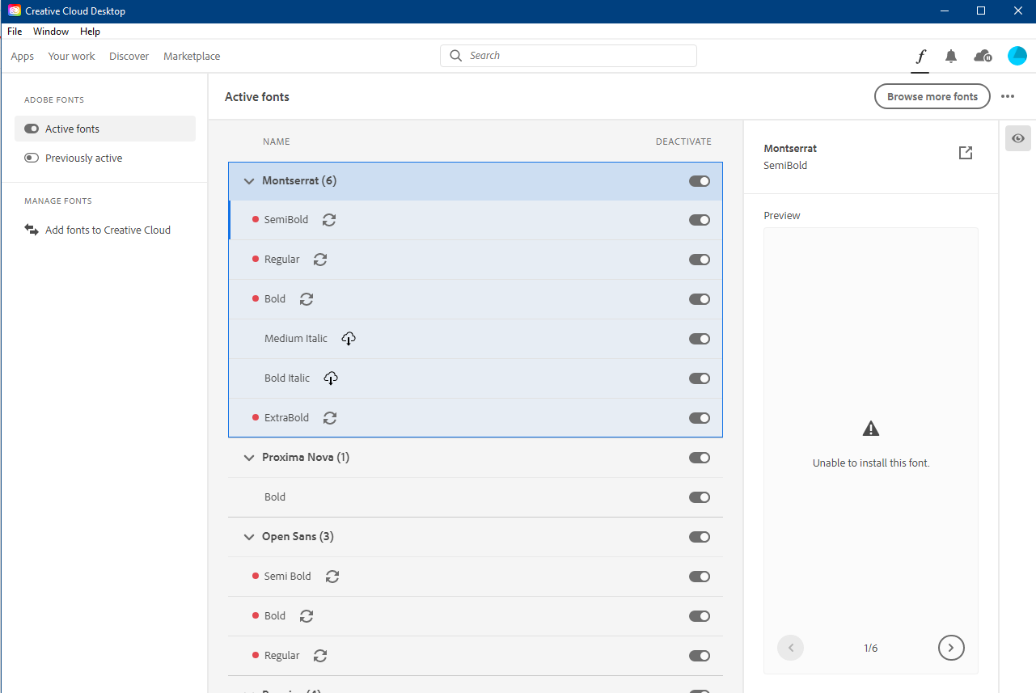Screen dimensions: 1036x693
Task: Click the retry sync icon beside Open Sans Regular
Action: (x=320, y=656)
